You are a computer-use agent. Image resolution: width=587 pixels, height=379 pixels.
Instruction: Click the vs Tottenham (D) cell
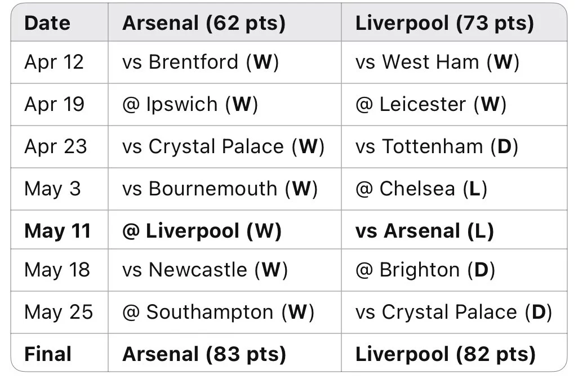tap(437, 146)
